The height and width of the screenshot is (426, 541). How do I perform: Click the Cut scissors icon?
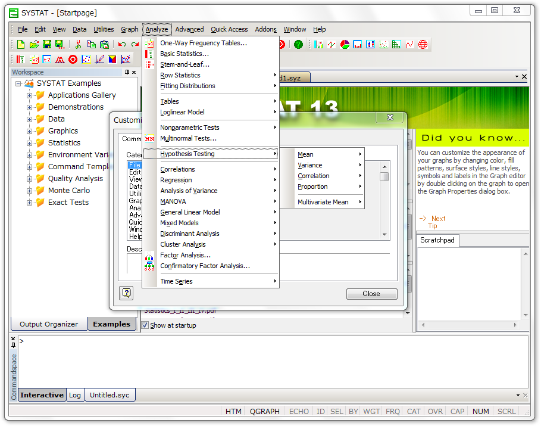pos(78,44)
